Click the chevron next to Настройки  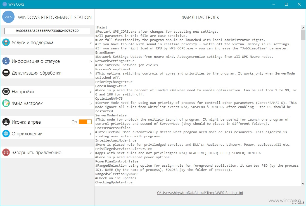pos(91,92)
